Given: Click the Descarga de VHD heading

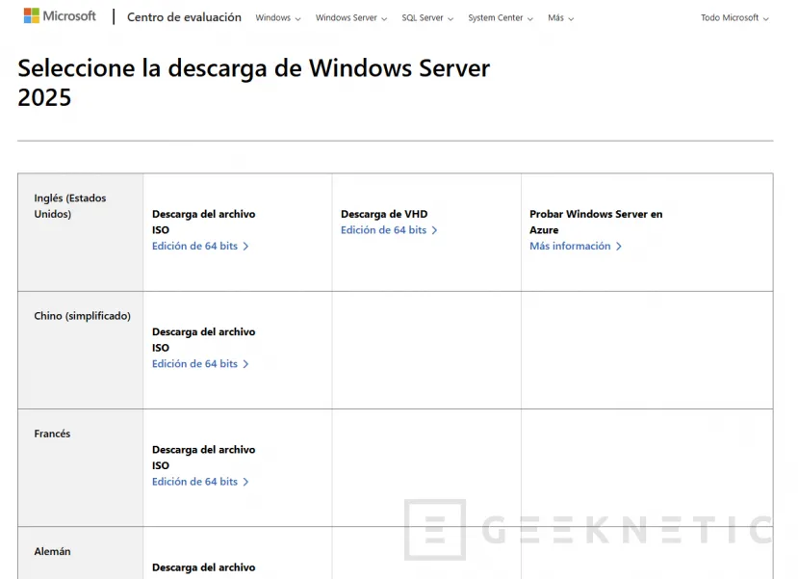Looking at the screenshot, I should click(x=384, y=214).
